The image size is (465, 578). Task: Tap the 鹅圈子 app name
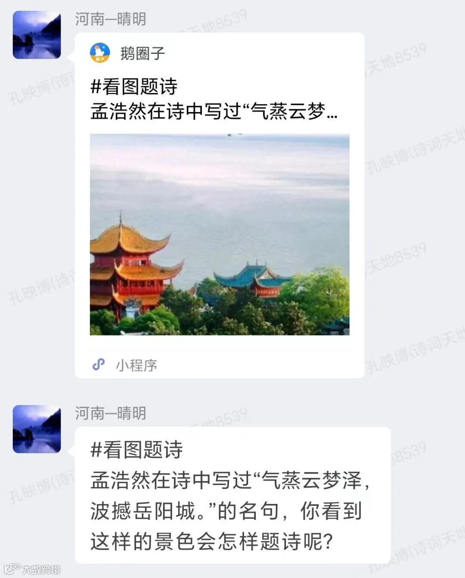point(143,53)
